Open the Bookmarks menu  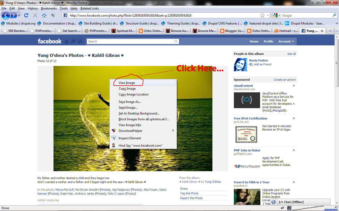(x=49, y=8)
